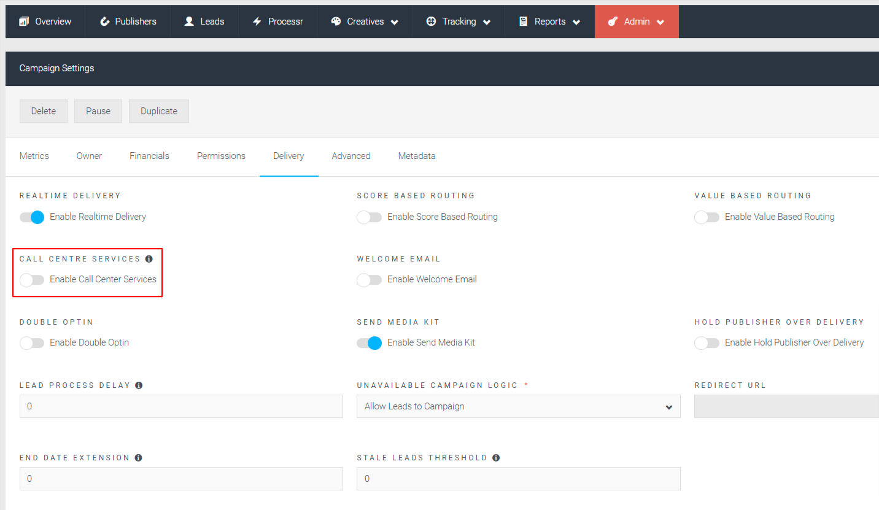Click the Processr lightning bolt icon
The image size is (879, 510).
point(257,21)
